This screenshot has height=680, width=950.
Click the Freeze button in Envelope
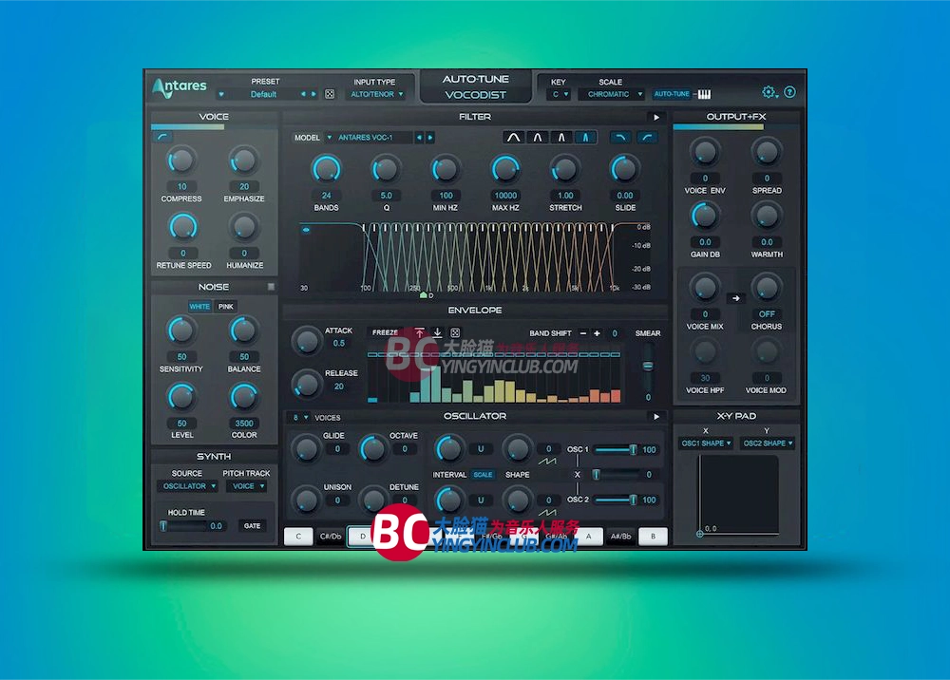coord(385,333)
